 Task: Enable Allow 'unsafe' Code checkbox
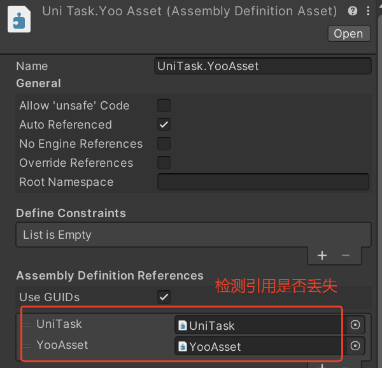point(164,106)
